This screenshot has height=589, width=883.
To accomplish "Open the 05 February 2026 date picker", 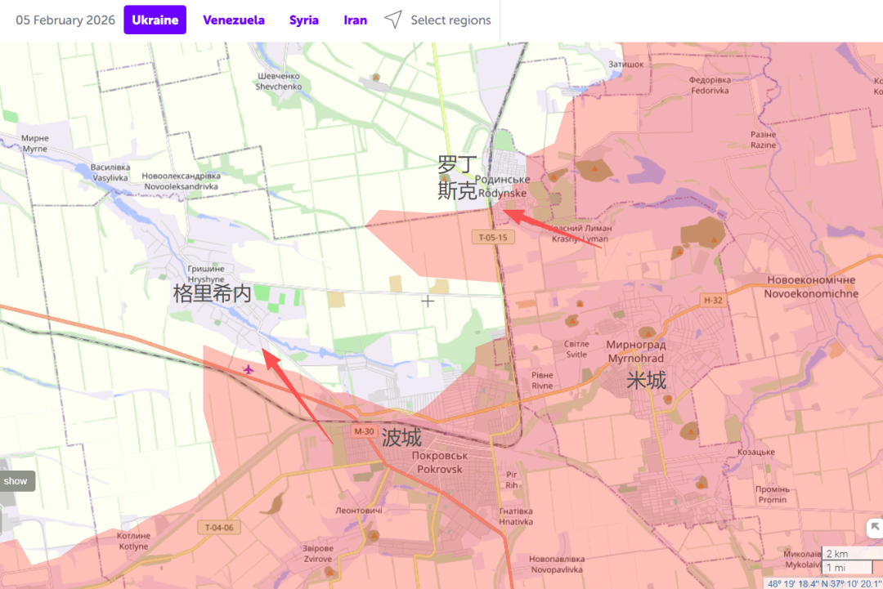I will tap(65, 20).
